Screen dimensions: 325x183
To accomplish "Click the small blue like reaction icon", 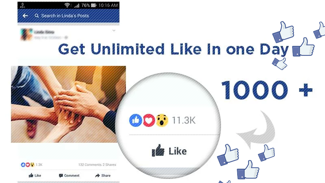I will 23,165.
